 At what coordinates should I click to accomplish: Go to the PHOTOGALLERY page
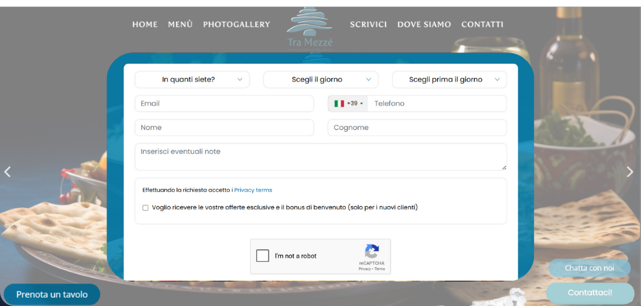pyautogui.click(x=236, y=24)
